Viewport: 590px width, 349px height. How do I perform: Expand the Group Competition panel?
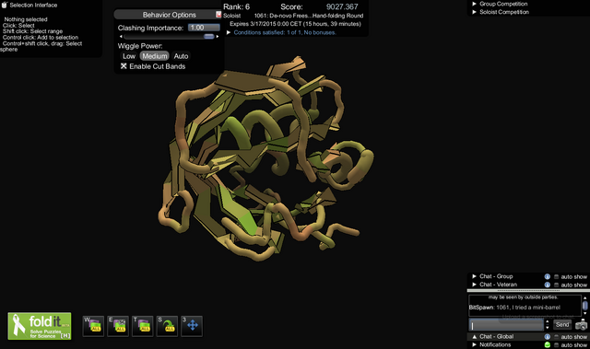(x=474, y=4)
